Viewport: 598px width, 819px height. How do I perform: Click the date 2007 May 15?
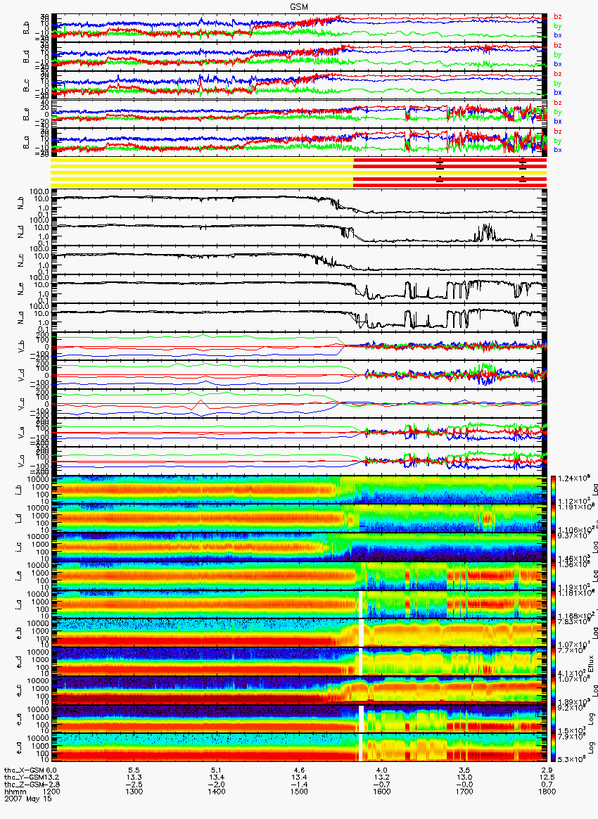tap(27, 799)
